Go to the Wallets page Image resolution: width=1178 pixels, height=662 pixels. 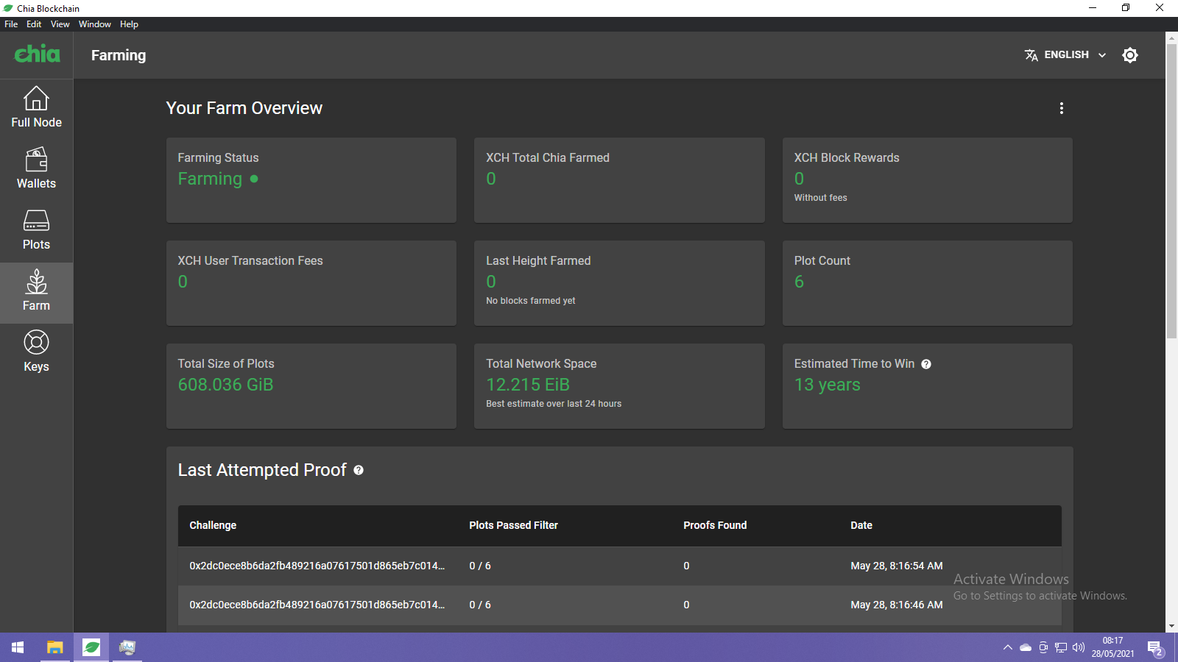point(36,168)
